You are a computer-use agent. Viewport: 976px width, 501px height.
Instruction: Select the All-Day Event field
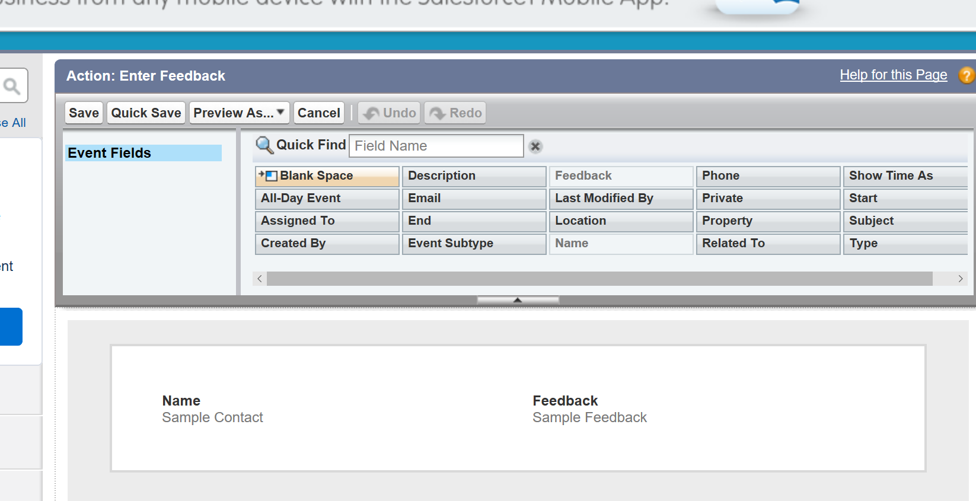click(327, 199)
